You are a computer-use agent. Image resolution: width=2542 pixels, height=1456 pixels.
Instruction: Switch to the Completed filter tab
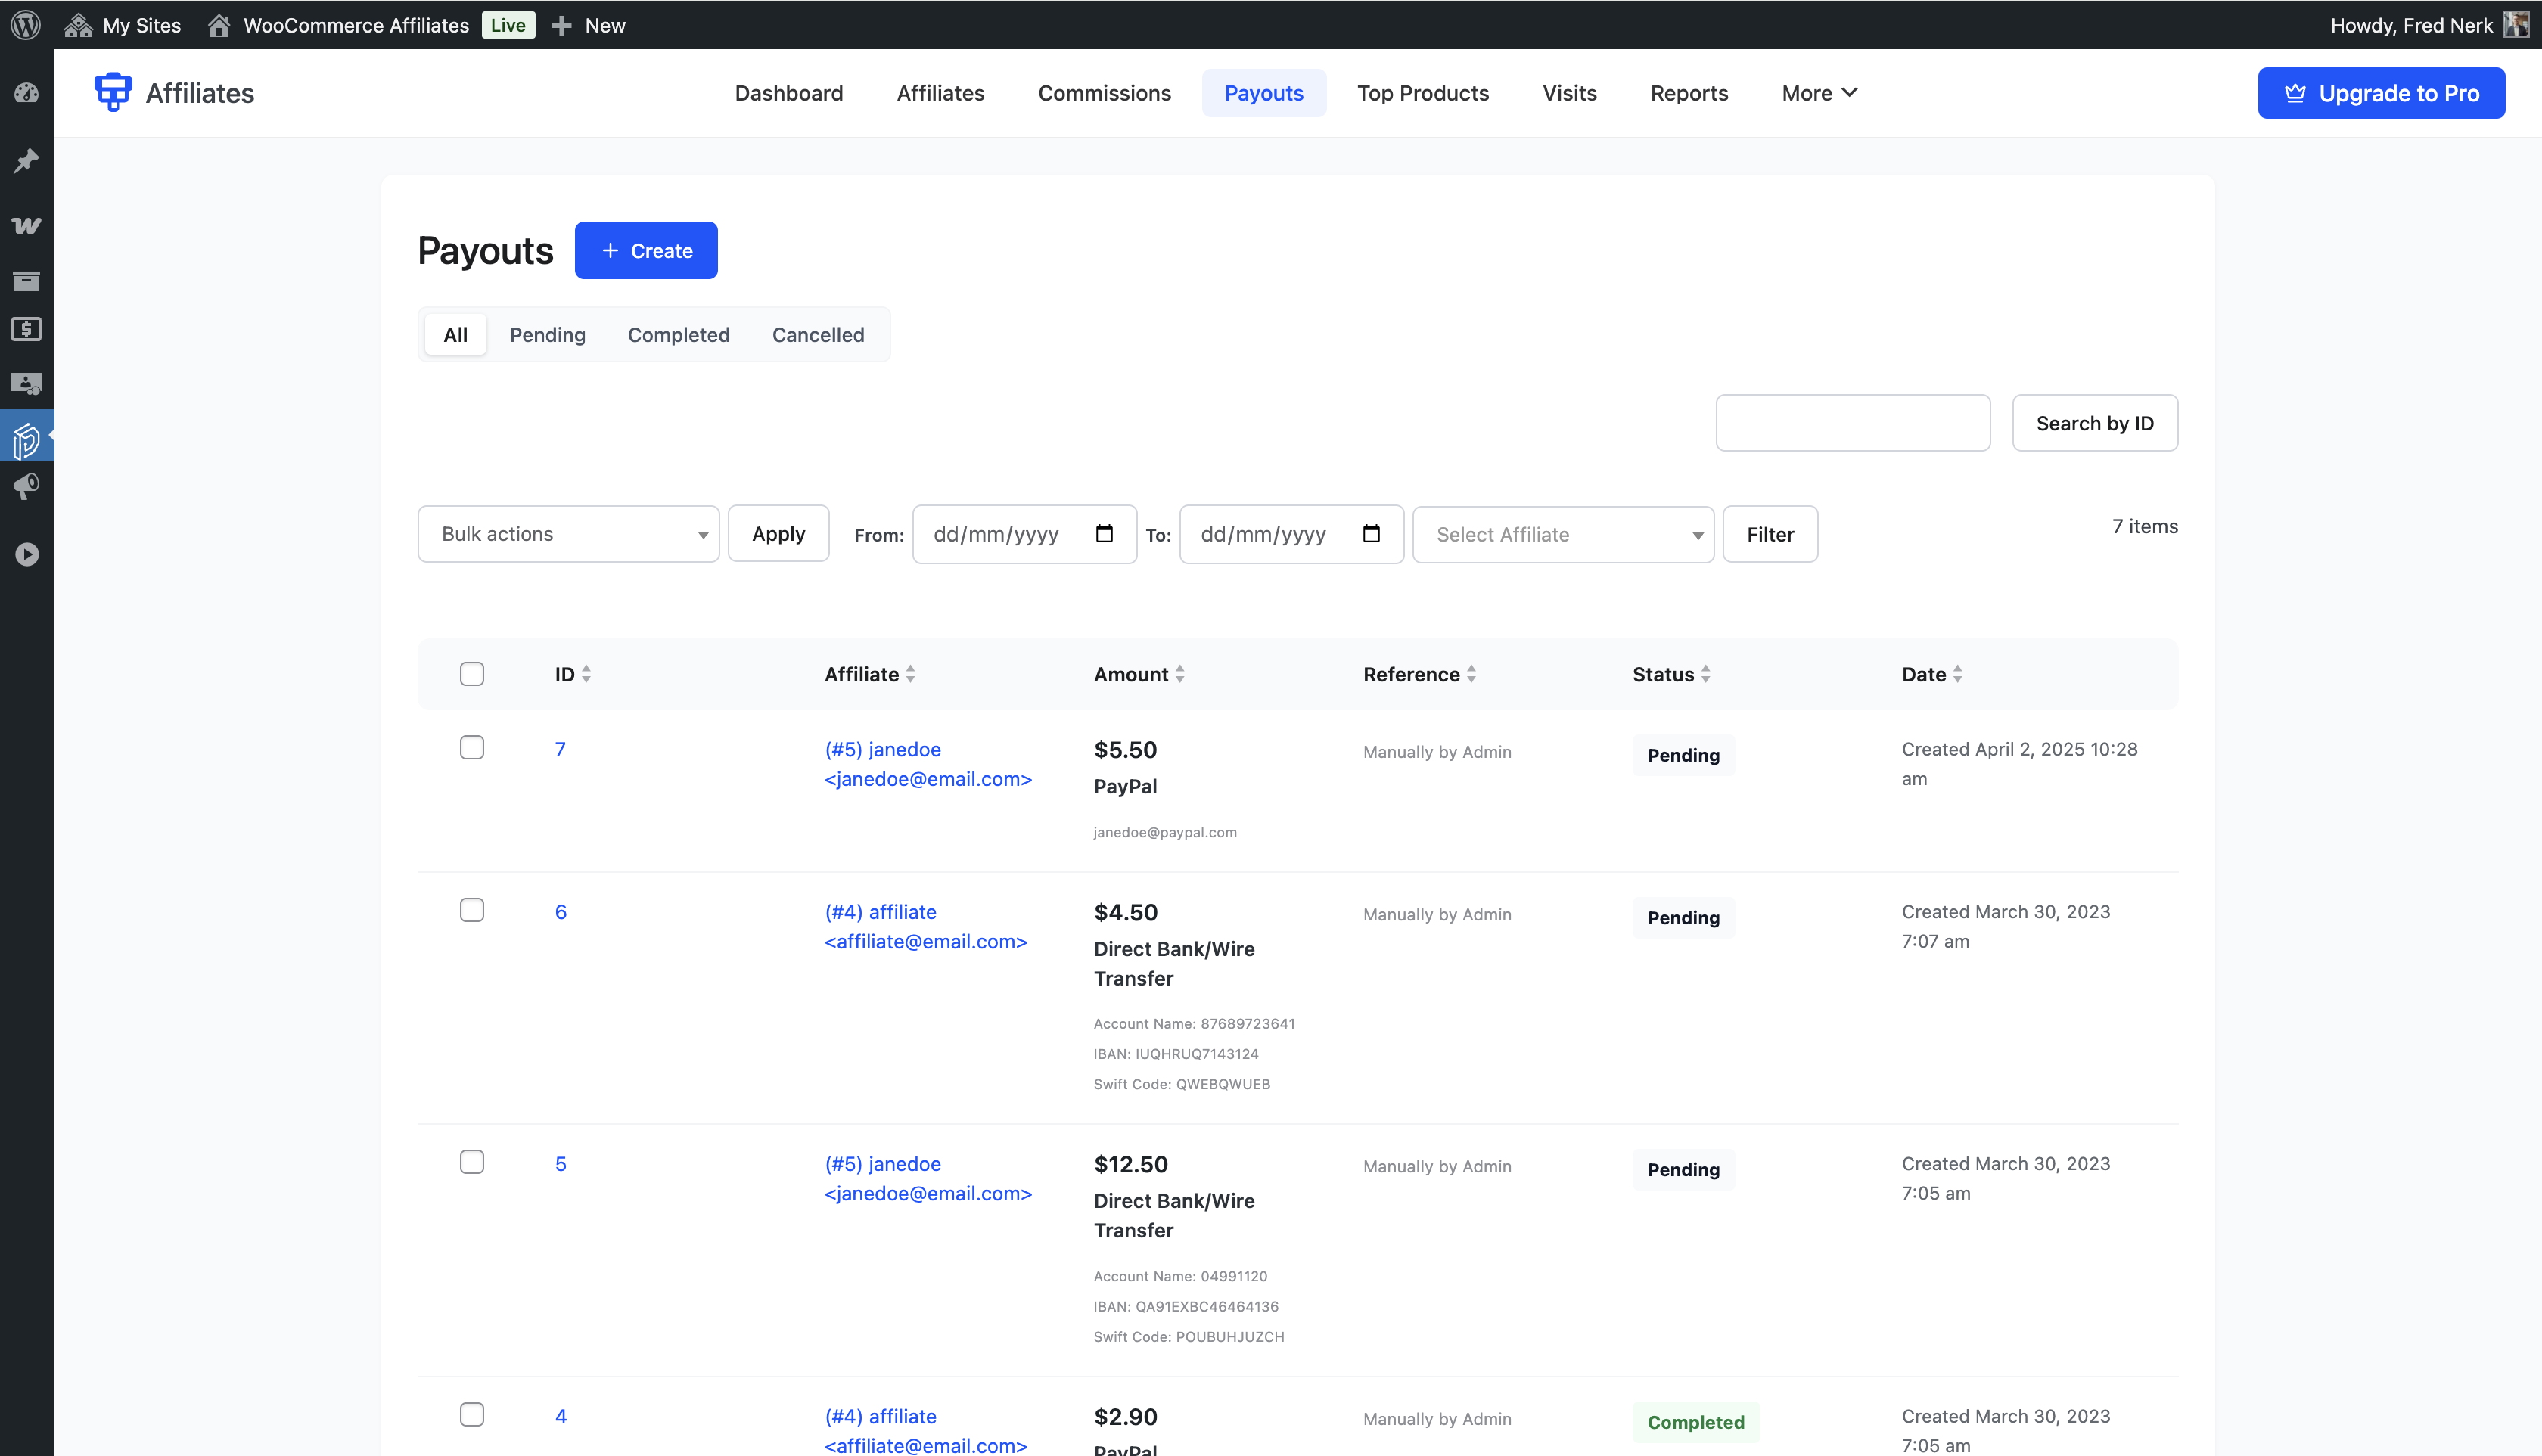pyautogui.click(x=678, y=335)
